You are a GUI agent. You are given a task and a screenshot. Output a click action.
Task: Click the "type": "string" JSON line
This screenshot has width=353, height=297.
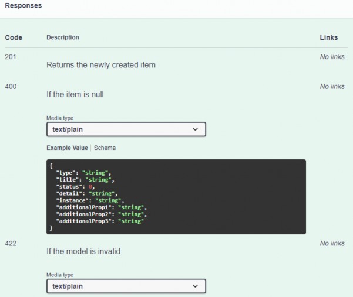pos(83,173)
